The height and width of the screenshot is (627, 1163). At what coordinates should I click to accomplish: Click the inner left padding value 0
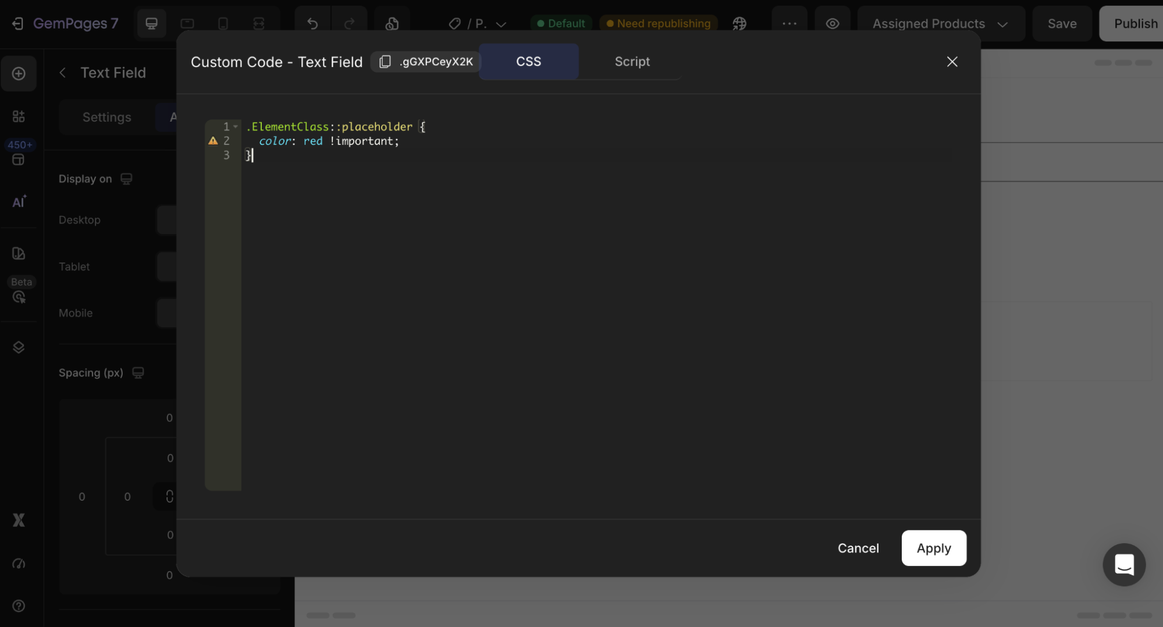[127, 497]
